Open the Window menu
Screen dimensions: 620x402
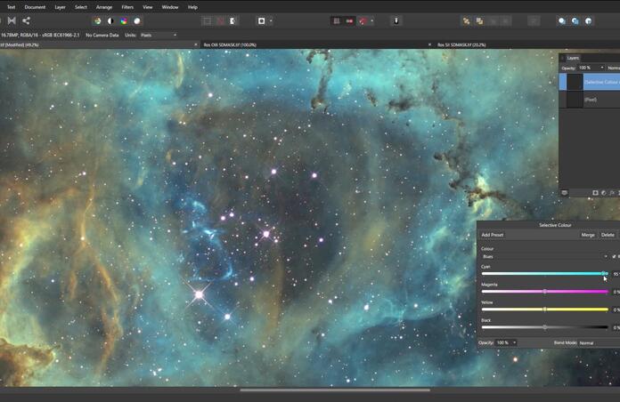coord(170,7)
